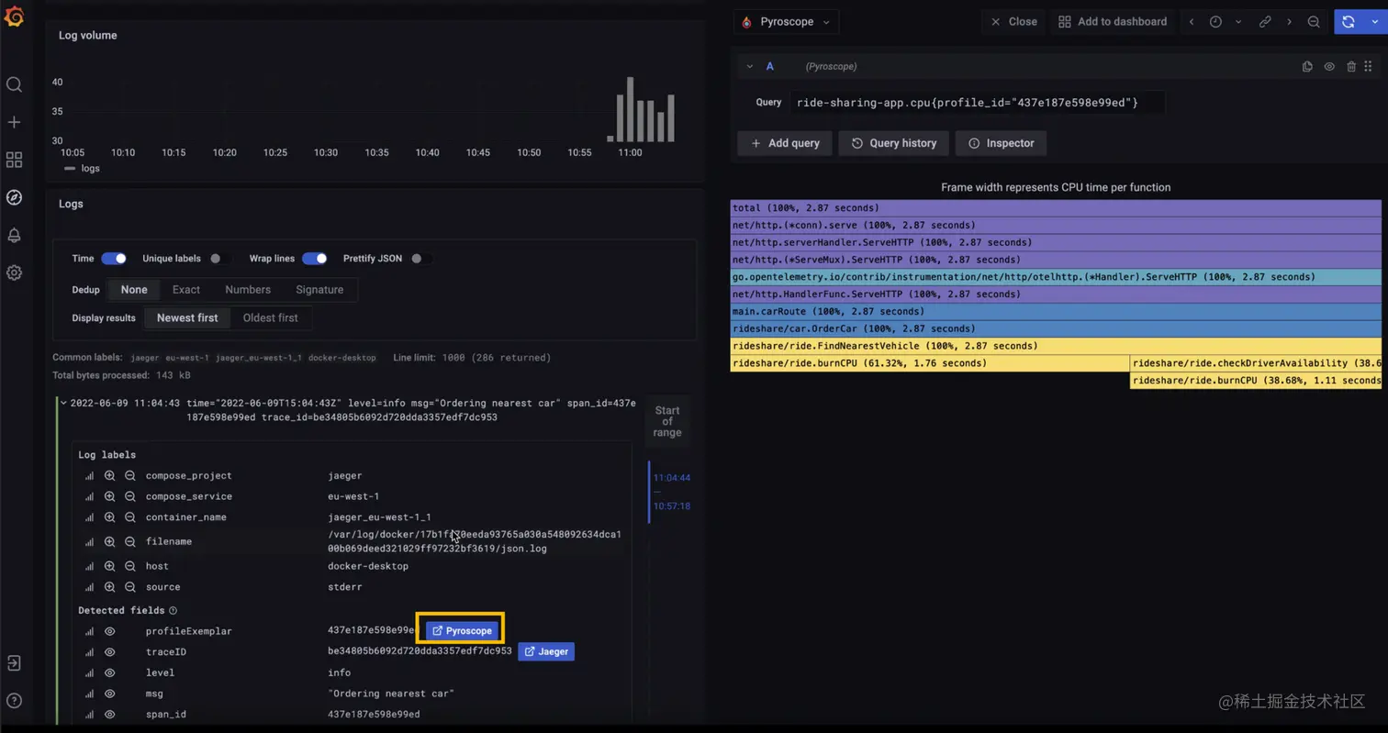Shift time range forwards with right chevron

[x=1289, y=22]
